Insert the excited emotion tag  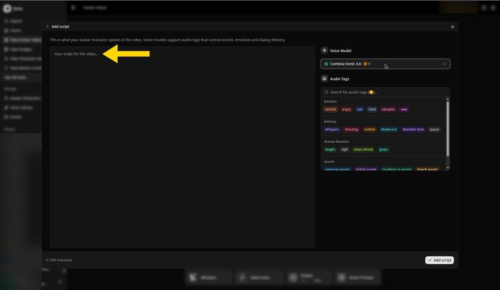click(331, 109)
